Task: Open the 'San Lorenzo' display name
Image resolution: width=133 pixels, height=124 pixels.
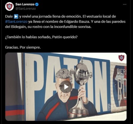Action: pyautogui.click(x=25, y=4)
